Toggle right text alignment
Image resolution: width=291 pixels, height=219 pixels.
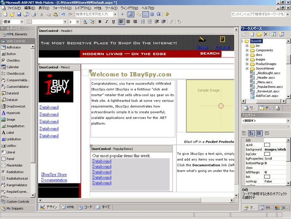tap(135, 22)
